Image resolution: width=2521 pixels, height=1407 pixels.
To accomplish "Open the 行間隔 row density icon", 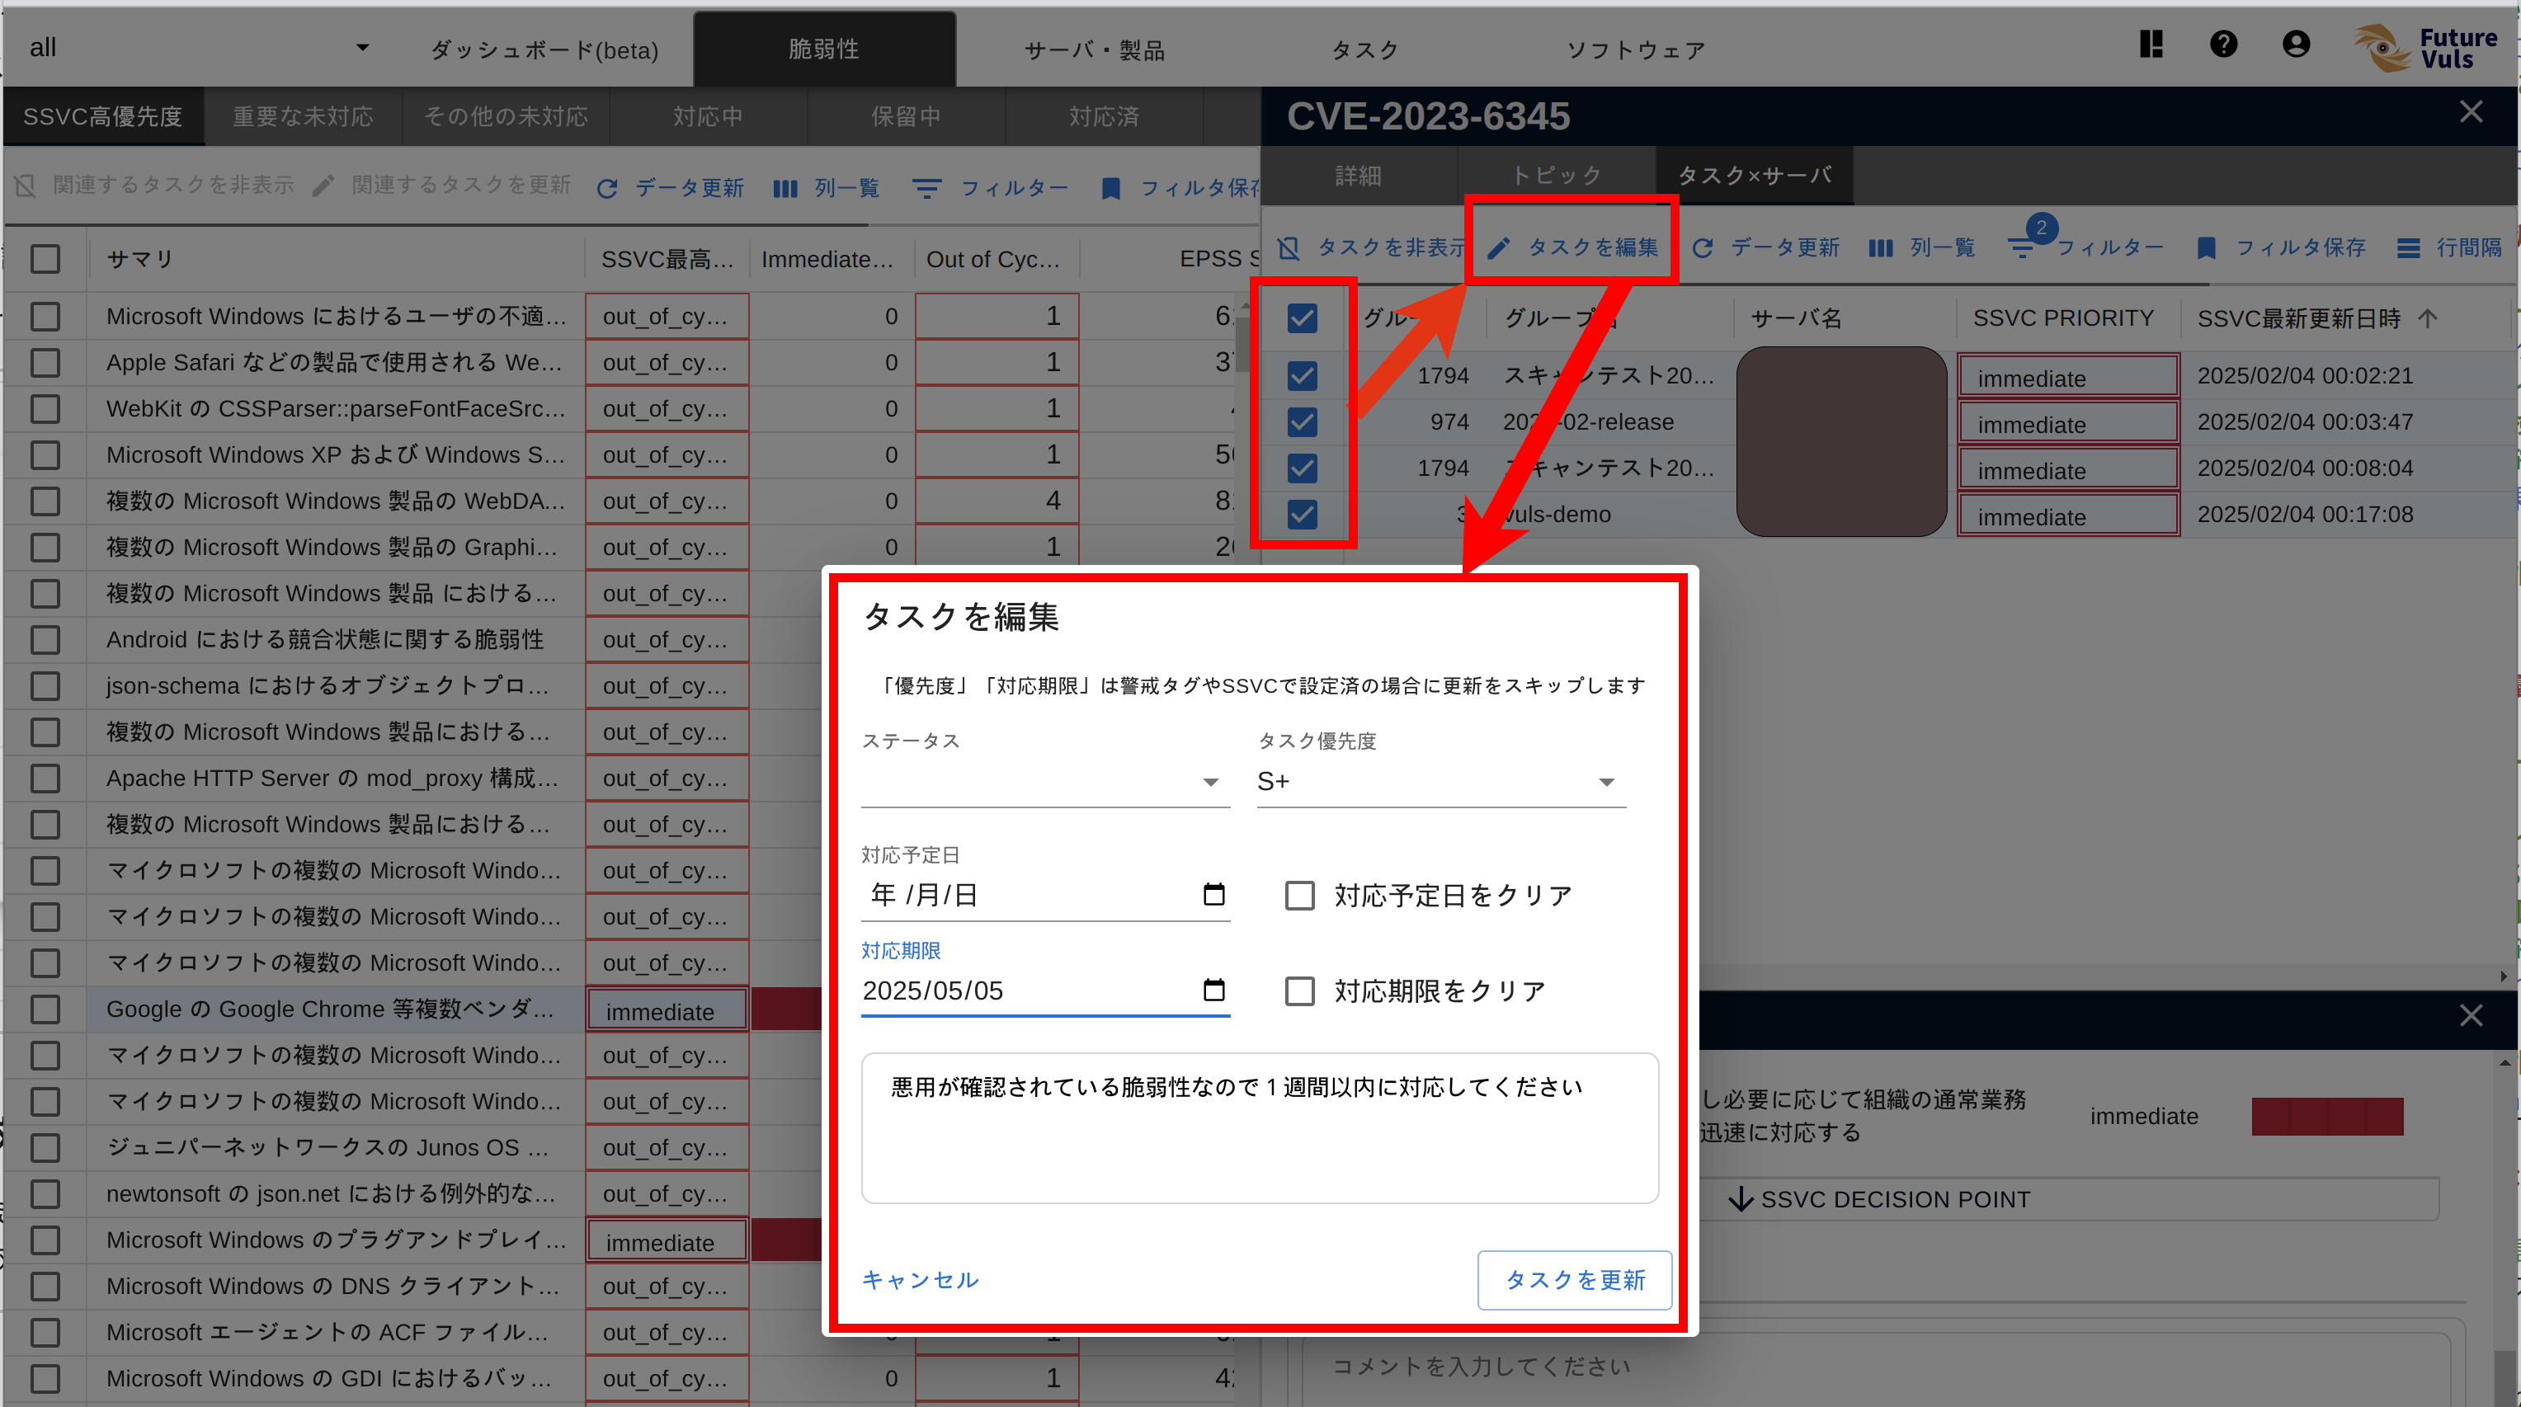I will (x=2409, y=247).
